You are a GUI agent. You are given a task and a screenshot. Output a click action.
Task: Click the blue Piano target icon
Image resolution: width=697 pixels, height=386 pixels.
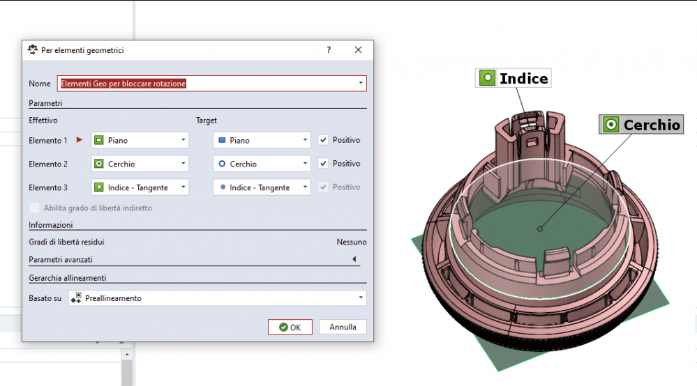point(222,140)
